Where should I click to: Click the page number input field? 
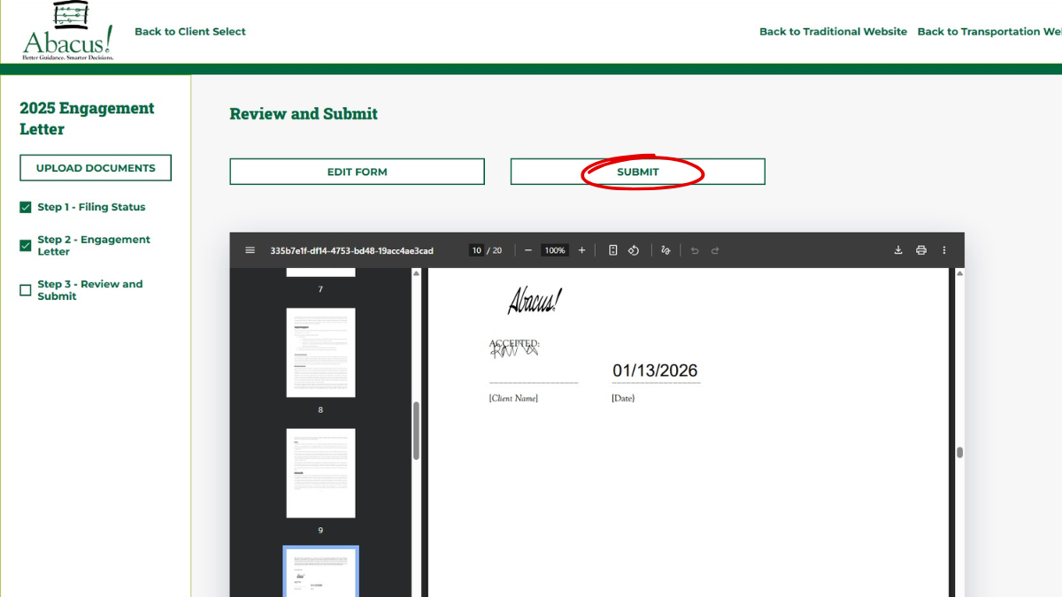tap(476, 250)
